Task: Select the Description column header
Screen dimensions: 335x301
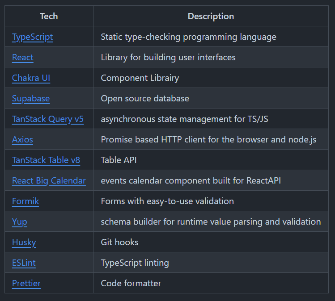Action: [211, 16]
